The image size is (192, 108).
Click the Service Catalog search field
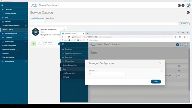point(104,24)
